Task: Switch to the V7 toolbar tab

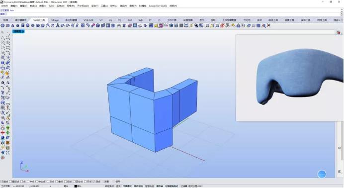Action: [101, 20]
